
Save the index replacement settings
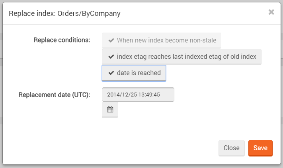260,148
